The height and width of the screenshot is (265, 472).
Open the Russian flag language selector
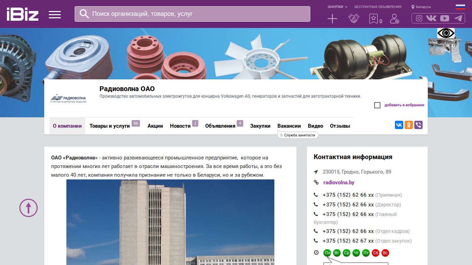pos(460,7)
